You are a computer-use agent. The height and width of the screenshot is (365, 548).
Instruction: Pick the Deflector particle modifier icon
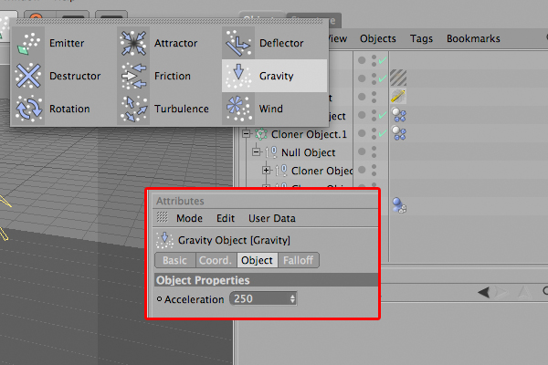pos(238,43)
